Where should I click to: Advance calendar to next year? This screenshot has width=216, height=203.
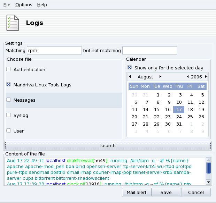pos(206,77)
